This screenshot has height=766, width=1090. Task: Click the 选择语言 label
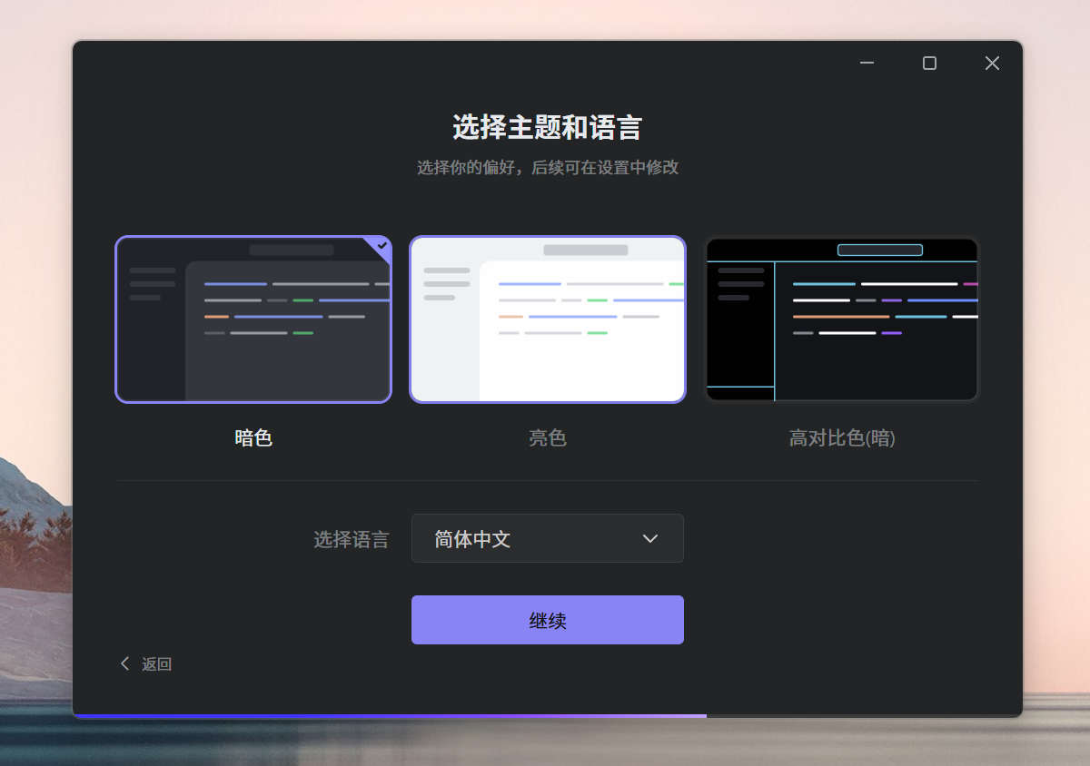tap(351, 540)
